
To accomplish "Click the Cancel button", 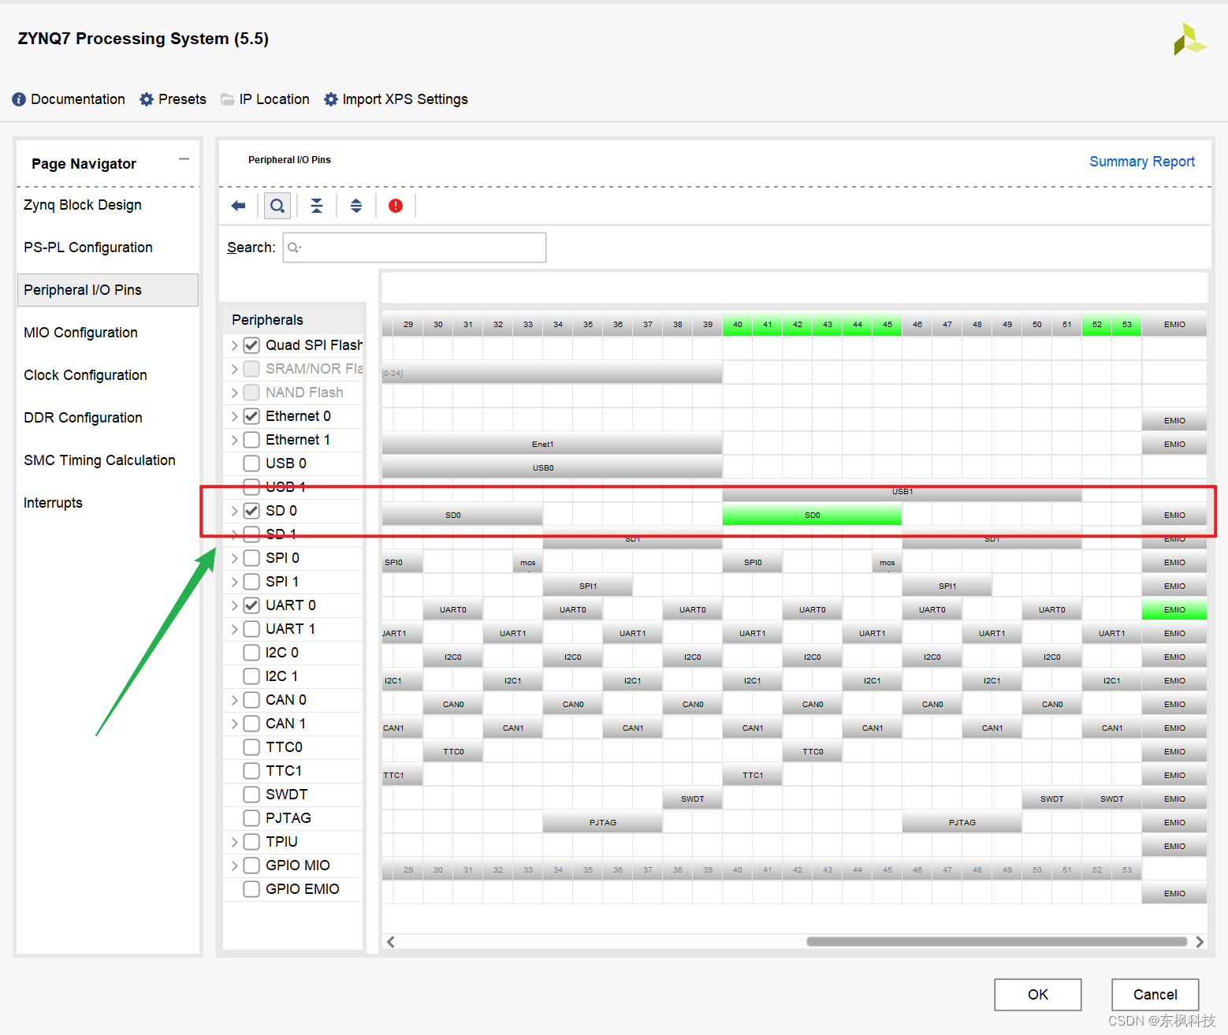I will coord(1155,995).
